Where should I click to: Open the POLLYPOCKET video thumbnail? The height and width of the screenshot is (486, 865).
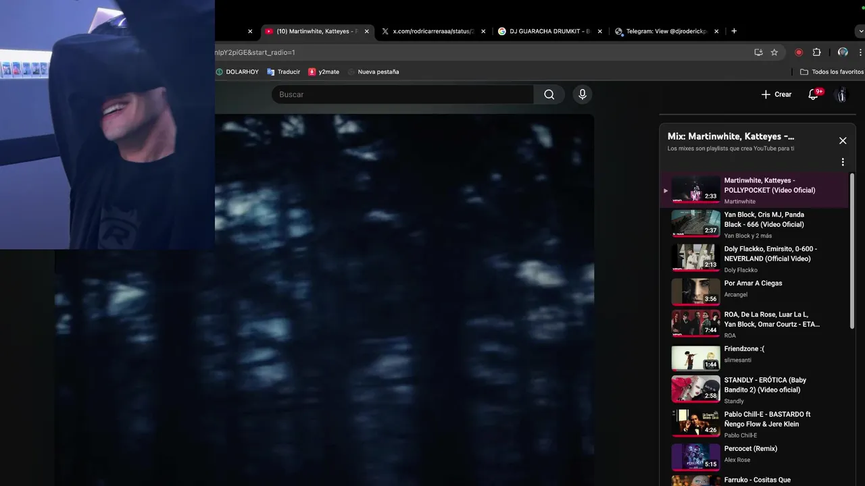point(695,189)
